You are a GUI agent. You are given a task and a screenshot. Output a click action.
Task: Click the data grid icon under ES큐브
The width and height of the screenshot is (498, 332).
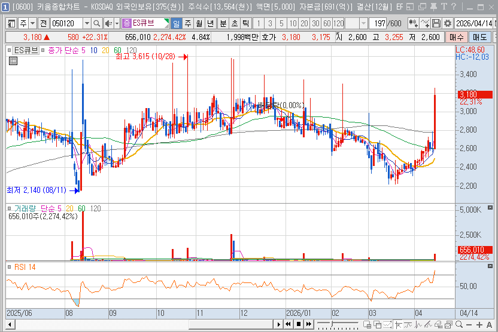13,61
